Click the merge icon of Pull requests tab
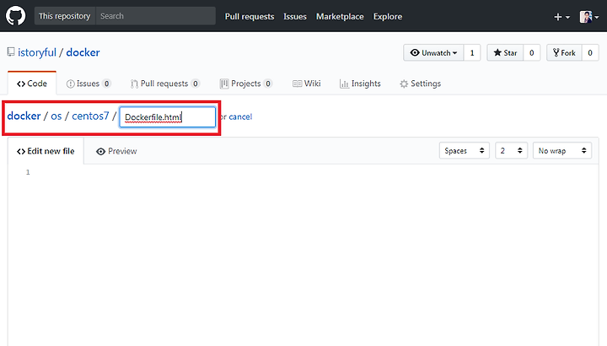This screenshot has width=607, height=346. tap(134, 84)
